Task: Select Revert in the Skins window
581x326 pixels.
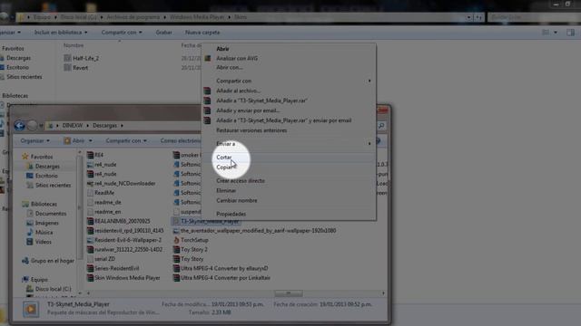Action: click(76, 68)
